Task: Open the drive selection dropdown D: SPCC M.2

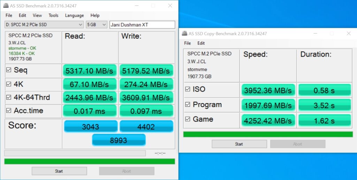Action: pyautogui.click(x=44, y=25)
